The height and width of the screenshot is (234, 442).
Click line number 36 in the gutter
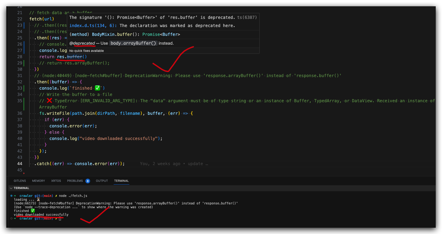click(19, 113)
